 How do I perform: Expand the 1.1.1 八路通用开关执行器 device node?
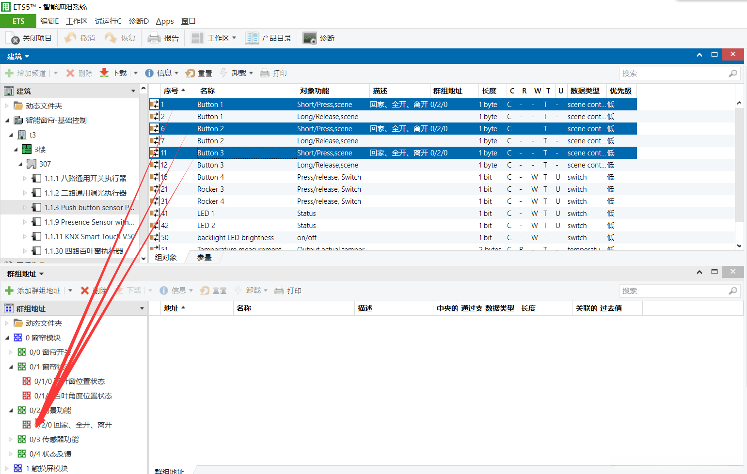[x=25, y=179]
